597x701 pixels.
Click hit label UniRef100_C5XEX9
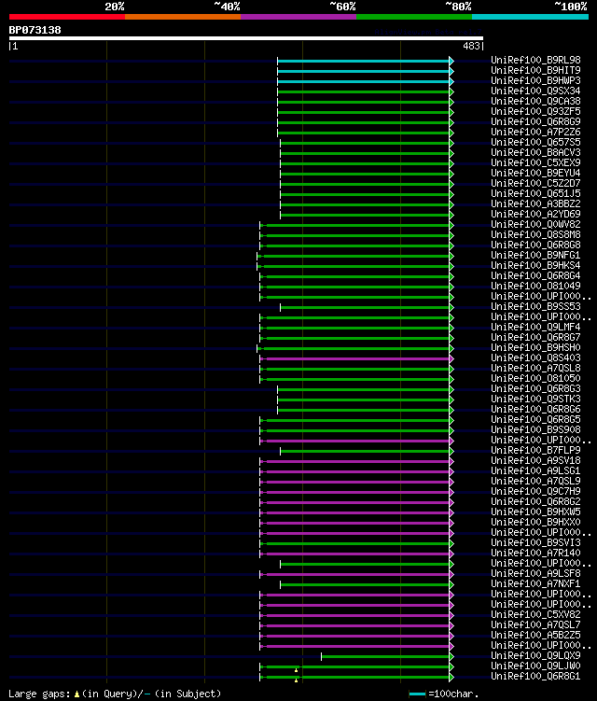point(535,162)
